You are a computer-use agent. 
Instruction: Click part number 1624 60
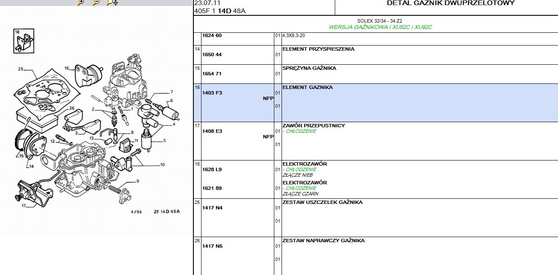212,35
